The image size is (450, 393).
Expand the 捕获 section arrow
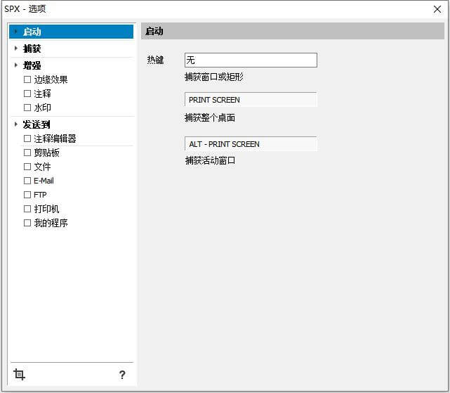[x=16, y=49]
